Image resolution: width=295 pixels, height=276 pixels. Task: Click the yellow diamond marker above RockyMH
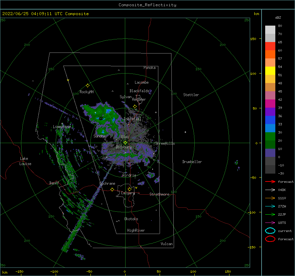(88, 86)
